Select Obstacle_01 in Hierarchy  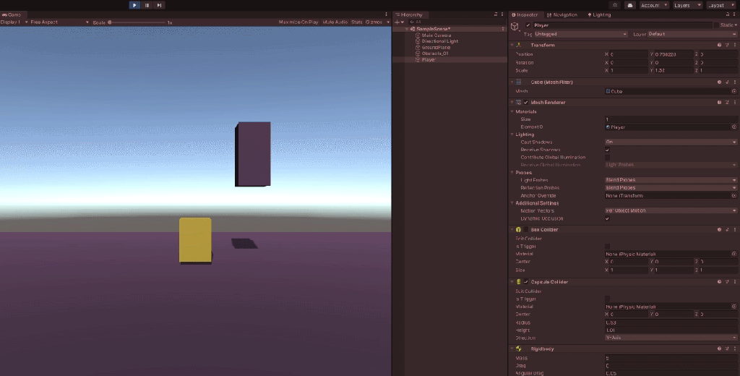434,54
